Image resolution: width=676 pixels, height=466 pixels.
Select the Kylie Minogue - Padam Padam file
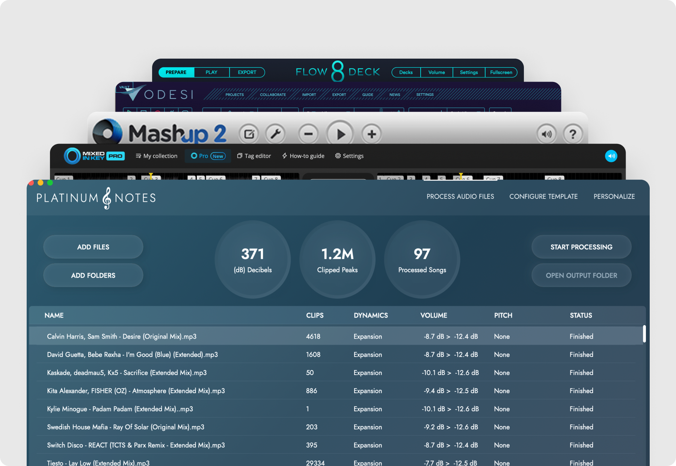[336, 409]
